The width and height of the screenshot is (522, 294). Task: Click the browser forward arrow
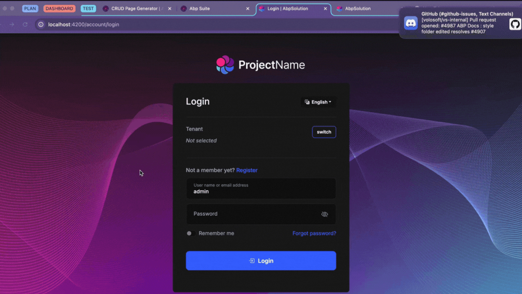[x=12, y=24]
